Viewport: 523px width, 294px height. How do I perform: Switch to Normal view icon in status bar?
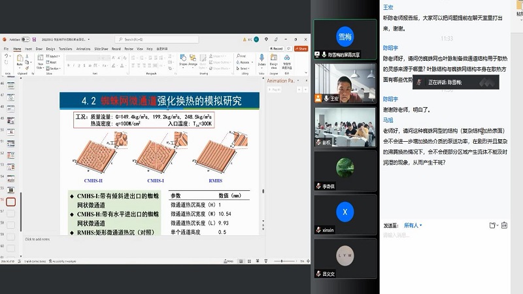pos(241,261)
